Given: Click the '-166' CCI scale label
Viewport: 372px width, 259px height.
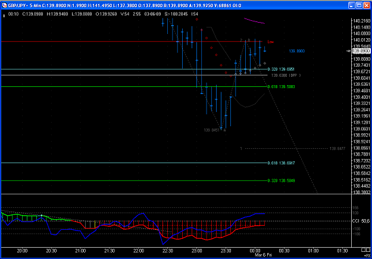Looking at the screenshot, I should click(x=357, y=234).
